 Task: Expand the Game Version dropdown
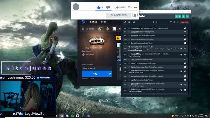(97, 68)
